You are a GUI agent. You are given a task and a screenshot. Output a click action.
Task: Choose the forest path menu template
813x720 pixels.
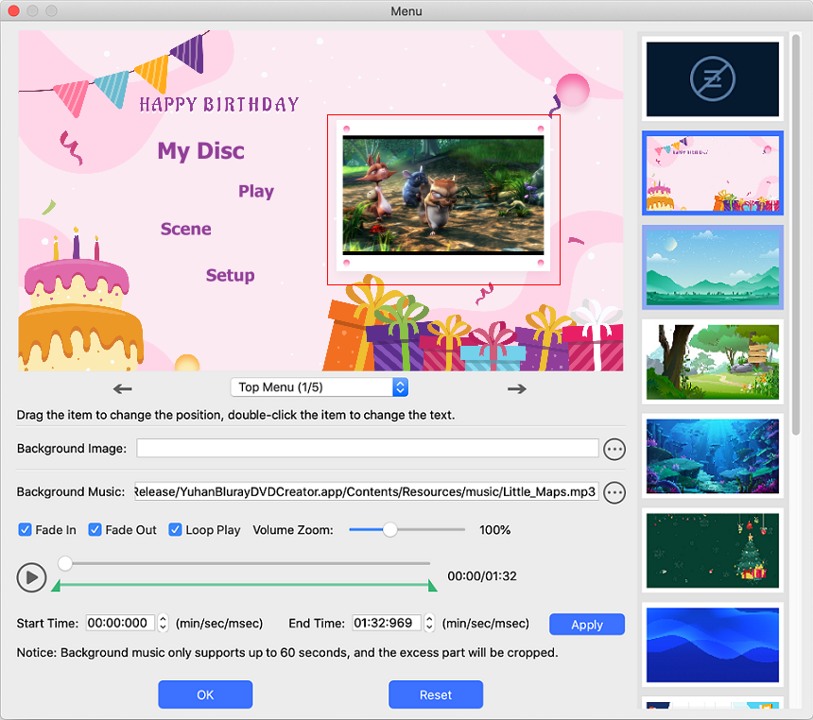(713, 362)
